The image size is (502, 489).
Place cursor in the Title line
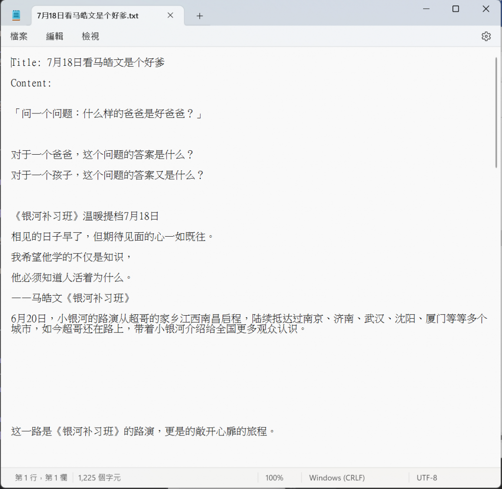pos(88,62)
